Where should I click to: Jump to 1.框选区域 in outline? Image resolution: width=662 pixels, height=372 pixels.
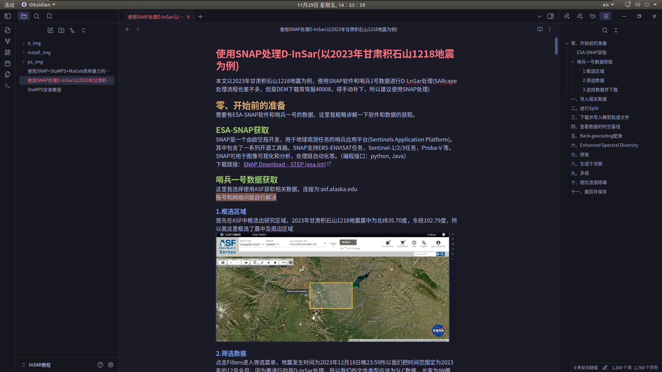[x=593, y=71]
